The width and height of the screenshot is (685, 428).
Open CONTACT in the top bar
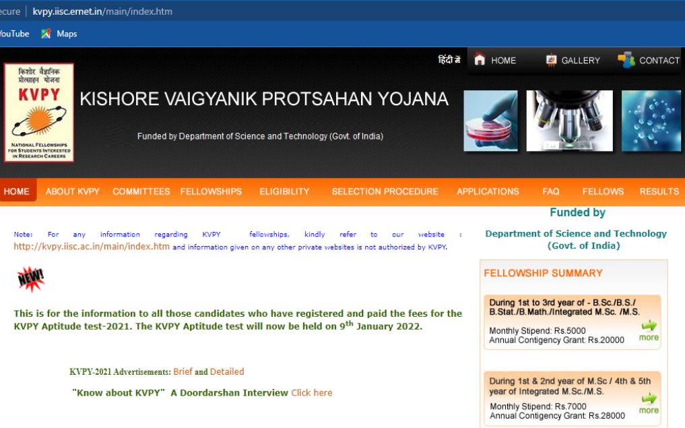click(659, 61)
